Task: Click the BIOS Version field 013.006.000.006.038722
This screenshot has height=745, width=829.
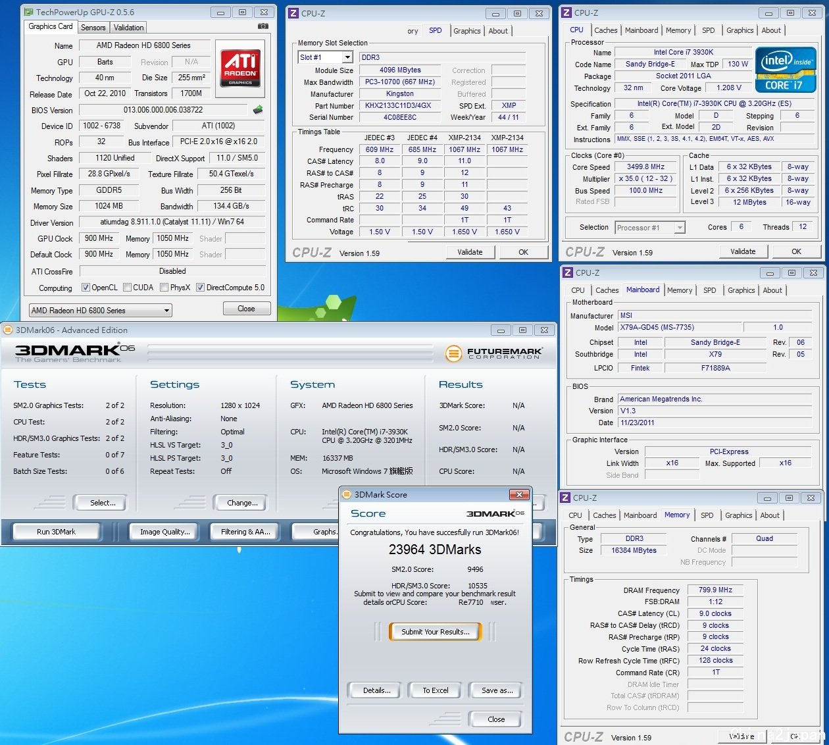Action: [163, 110]
